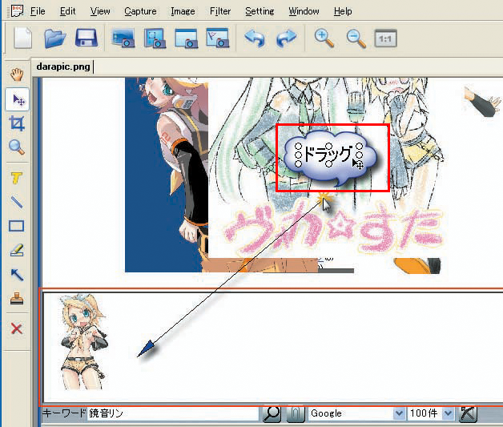Image resolution: width=503 pixels, height=427 pixels.
Task: Open the Image menu
Action: [x=183, y=11]
